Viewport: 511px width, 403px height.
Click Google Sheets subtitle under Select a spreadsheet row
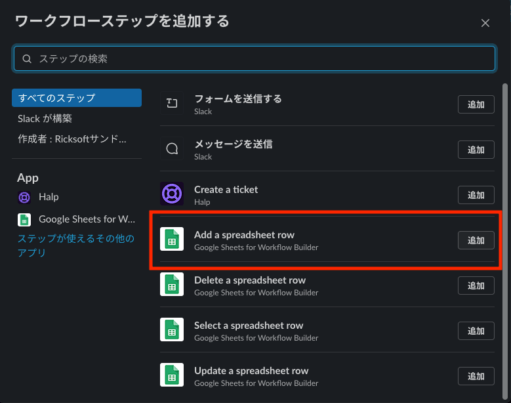[256, 338]
